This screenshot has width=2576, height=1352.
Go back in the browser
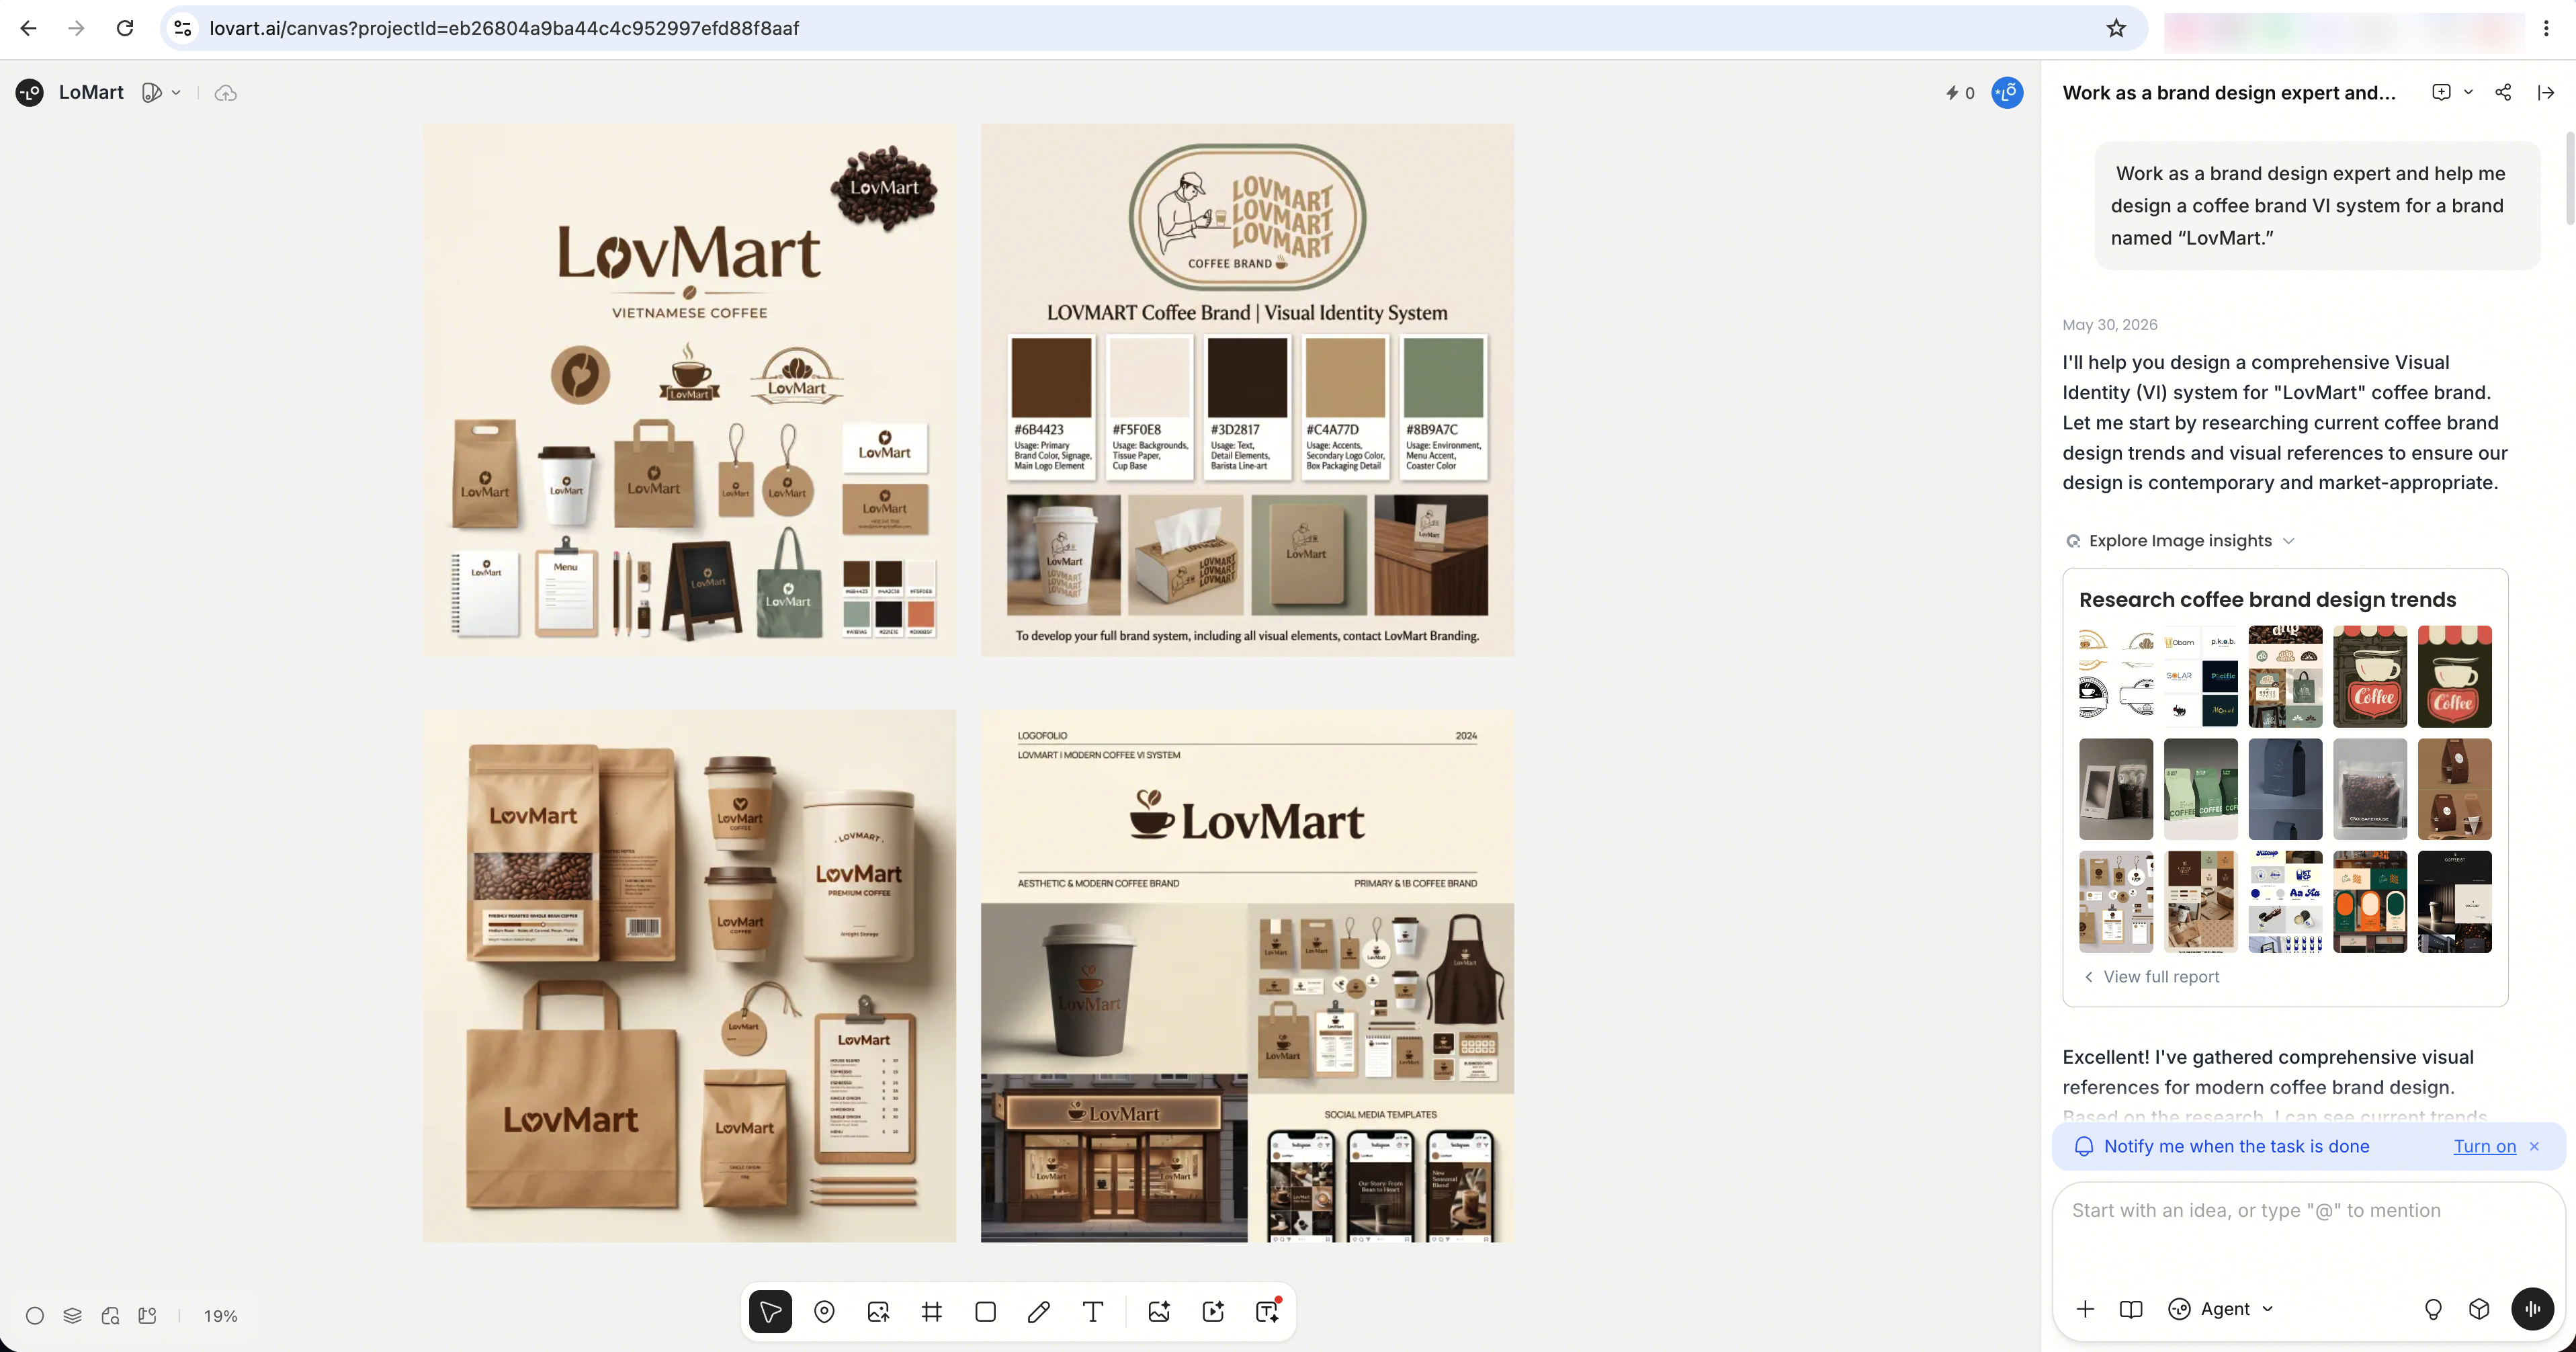pos(28,28)
